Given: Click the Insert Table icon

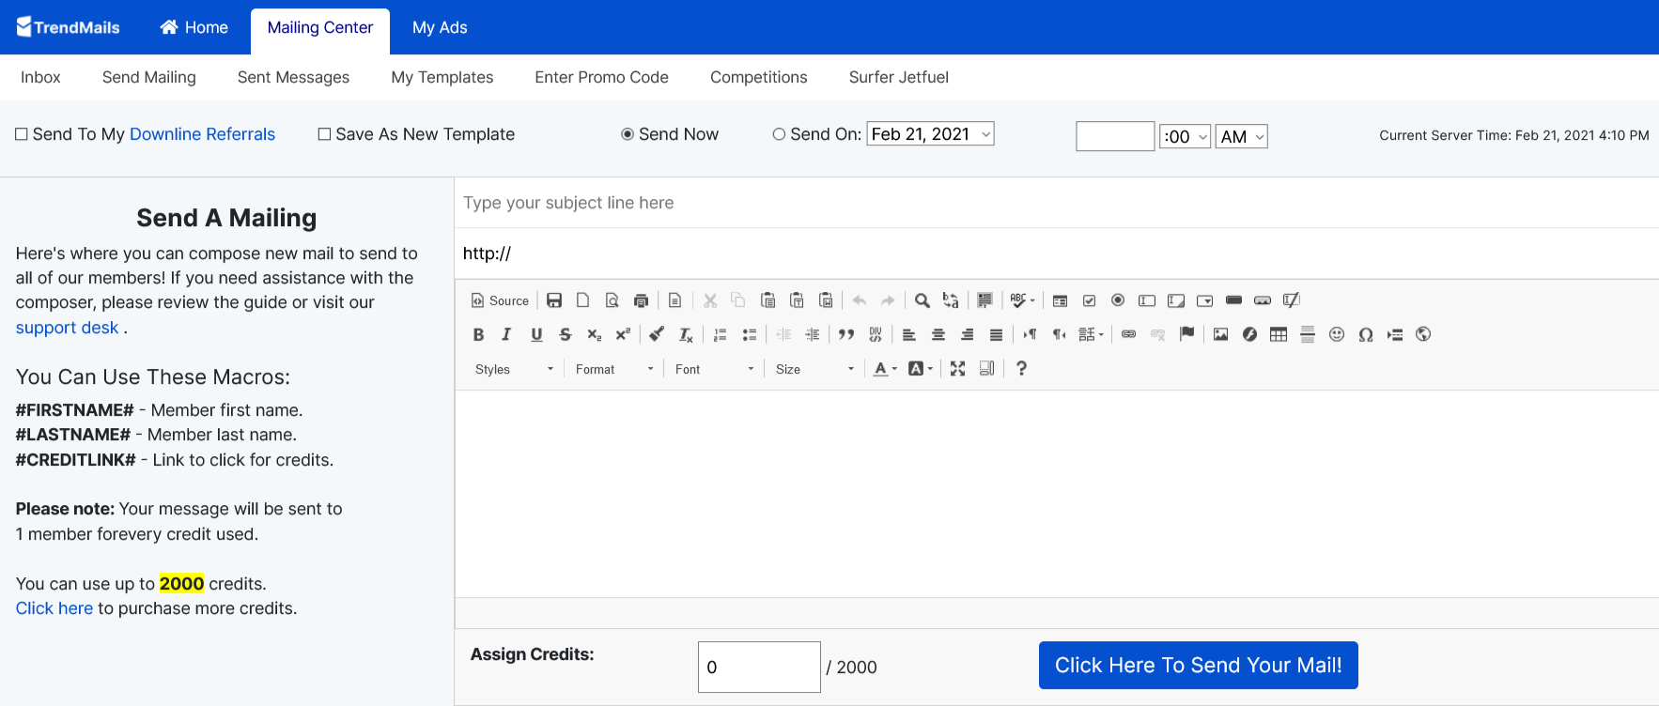Looking at the screenshot, I should pyautogui.click(x=1279, y=334).
